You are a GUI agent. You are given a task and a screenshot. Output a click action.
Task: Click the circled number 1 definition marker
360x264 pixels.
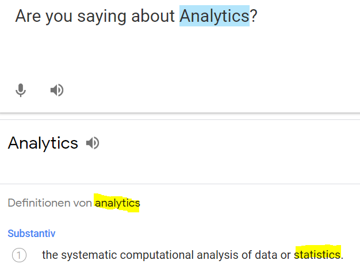(20, 255)
